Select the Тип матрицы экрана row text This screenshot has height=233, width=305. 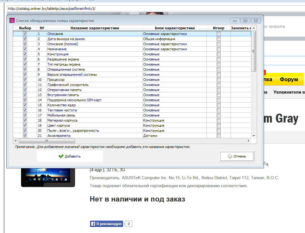coord(64,64)
